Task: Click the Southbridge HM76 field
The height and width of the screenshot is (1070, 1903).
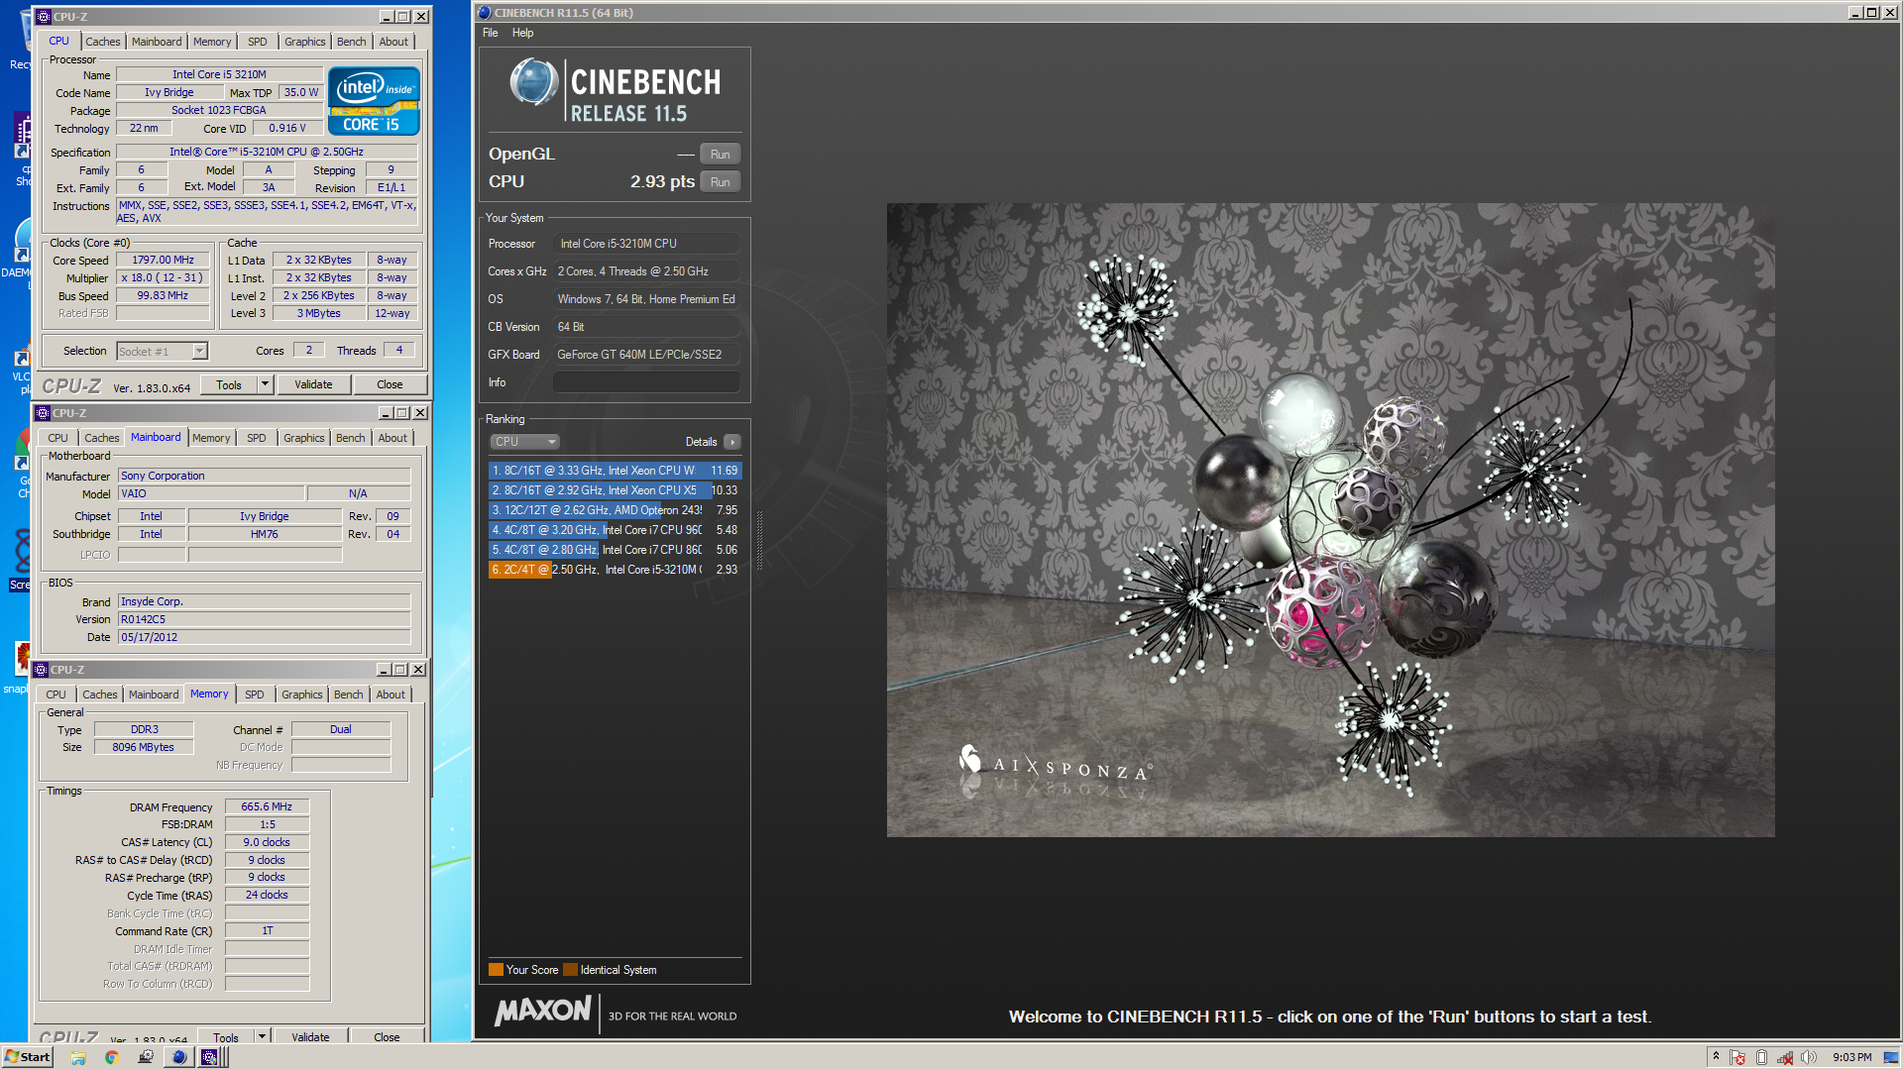Action: 265,534
